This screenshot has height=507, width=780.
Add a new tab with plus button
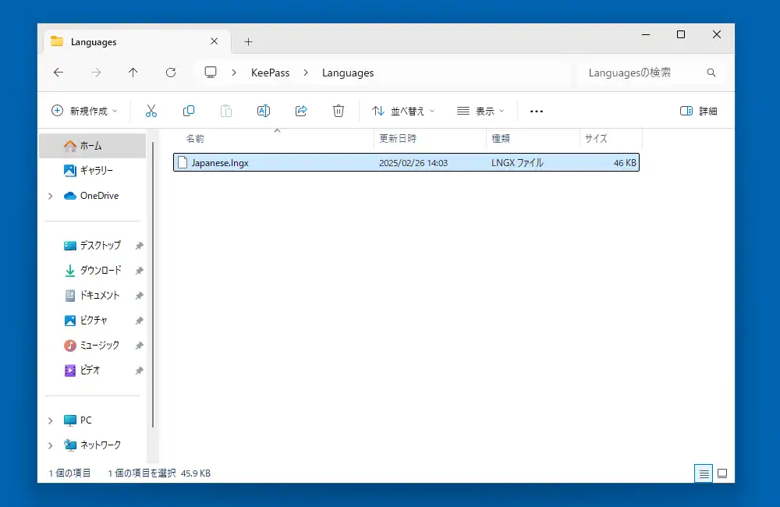pos(248,42)
